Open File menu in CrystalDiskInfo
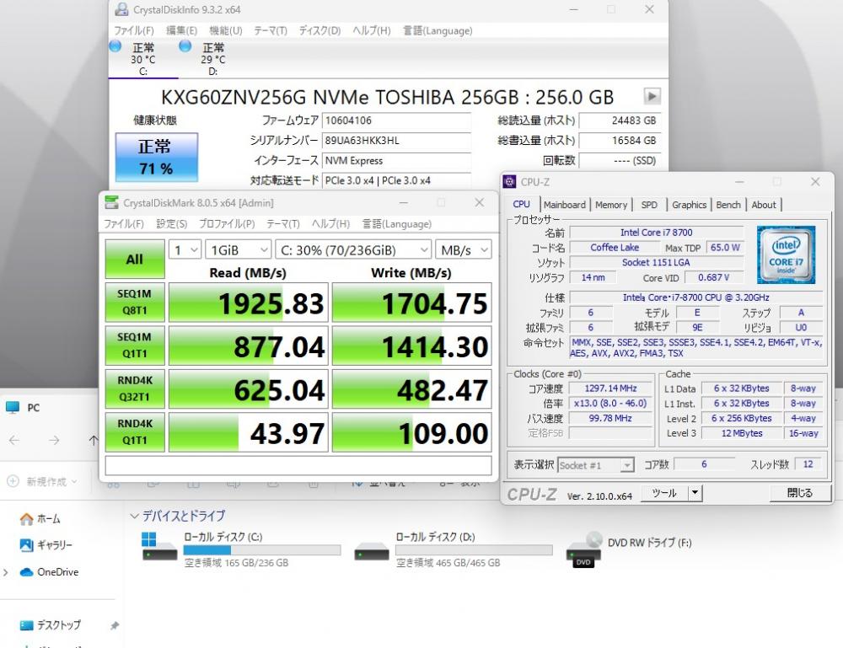Image resolution: width=843 pixels, height=648 pixels. 134,30
